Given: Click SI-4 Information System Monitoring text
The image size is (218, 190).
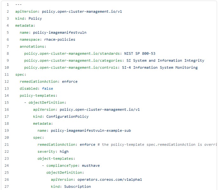Looking at the screenshot, I should [160, 67].
